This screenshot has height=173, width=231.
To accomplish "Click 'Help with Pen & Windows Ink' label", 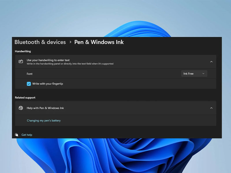I will tap(45, 108).
